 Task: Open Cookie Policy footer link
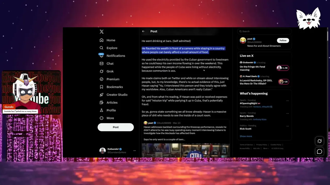276,145
